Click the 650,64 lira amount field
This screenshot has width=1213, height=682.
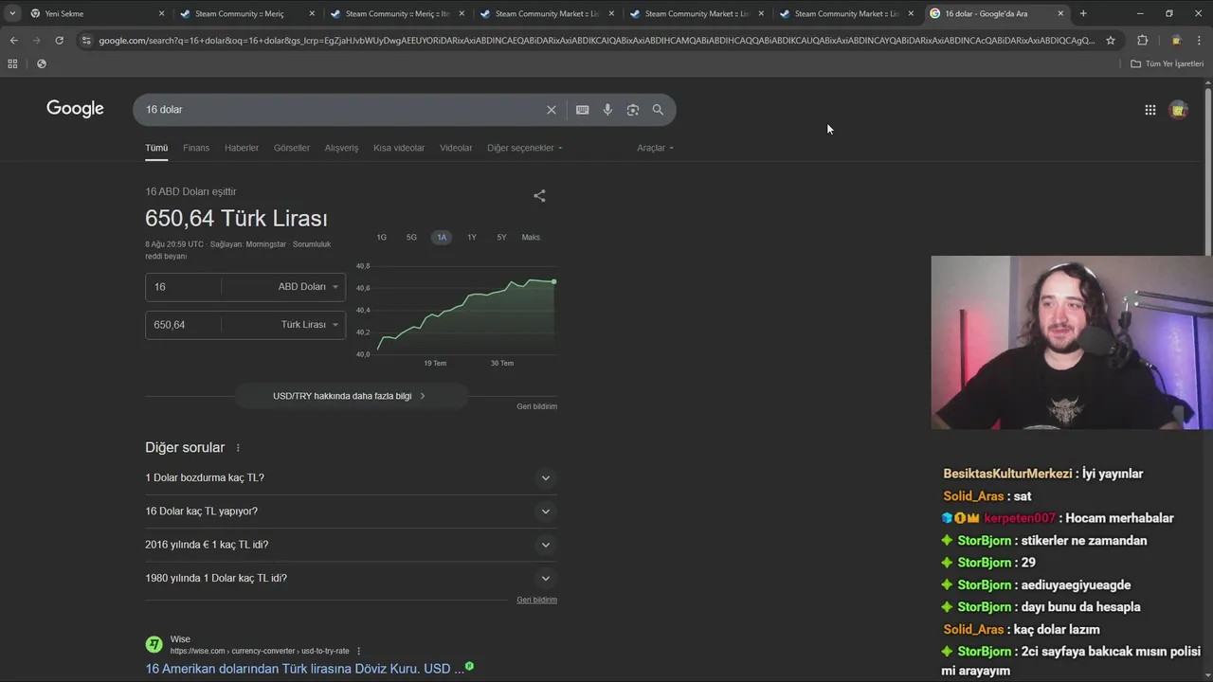pos(186,325)
